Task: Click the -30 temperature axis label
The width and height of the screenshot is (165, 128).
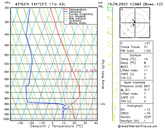Action: [20, 123]
